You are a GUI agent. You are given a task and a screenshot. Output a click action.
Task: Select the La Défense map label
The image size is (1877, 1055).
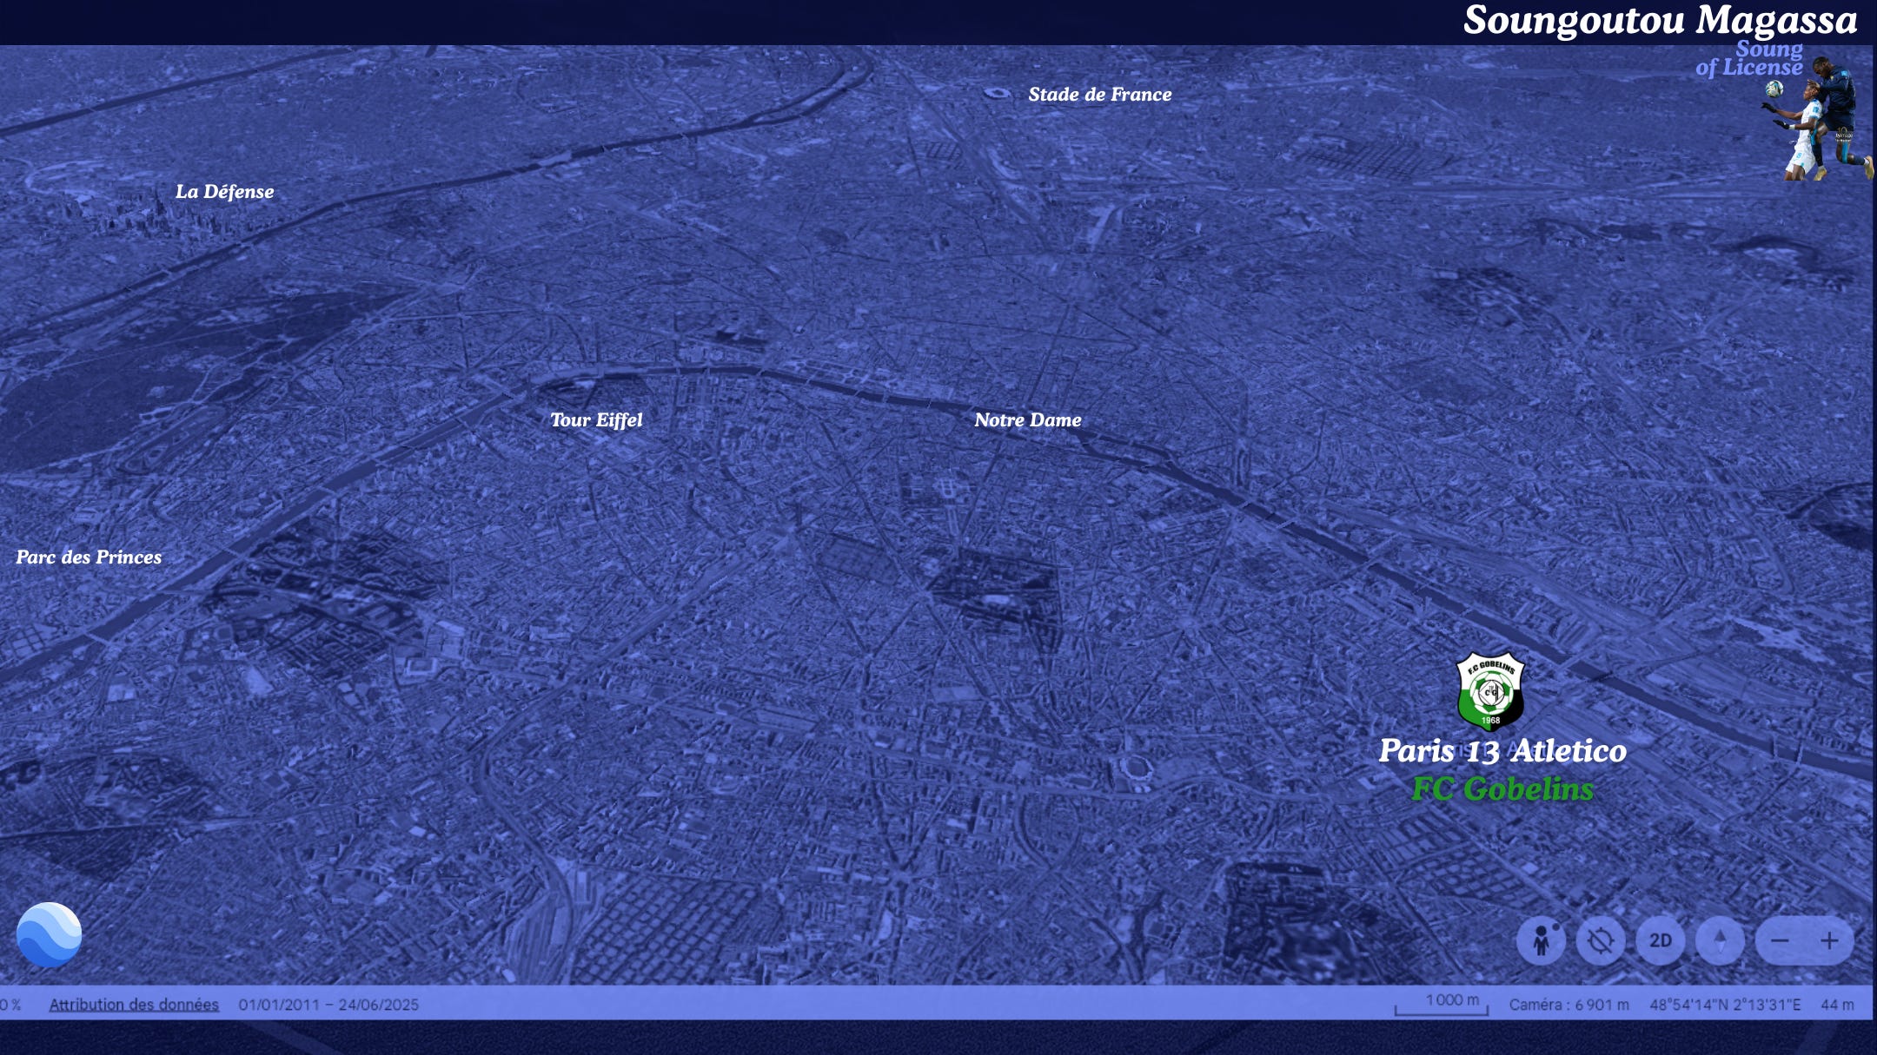click(224, 192)
